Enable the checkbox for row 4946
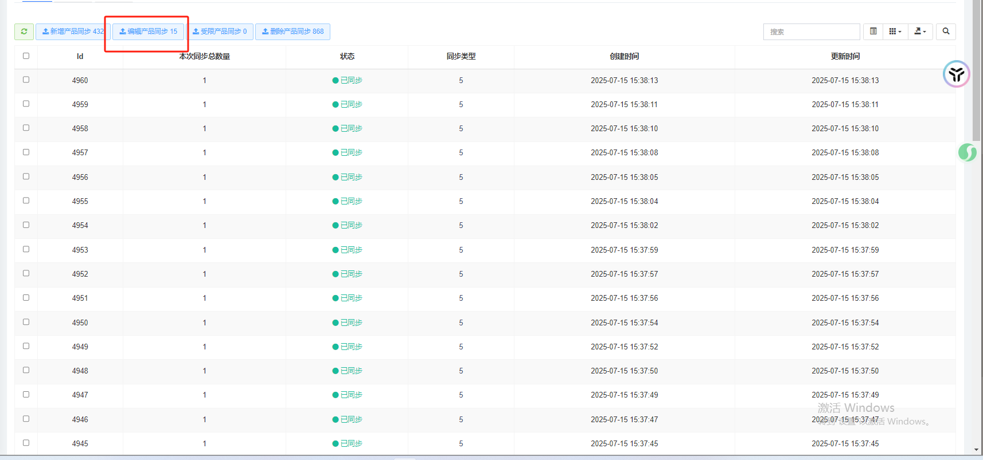The width and height of the screenshot is (983, 460). [26, 419]
